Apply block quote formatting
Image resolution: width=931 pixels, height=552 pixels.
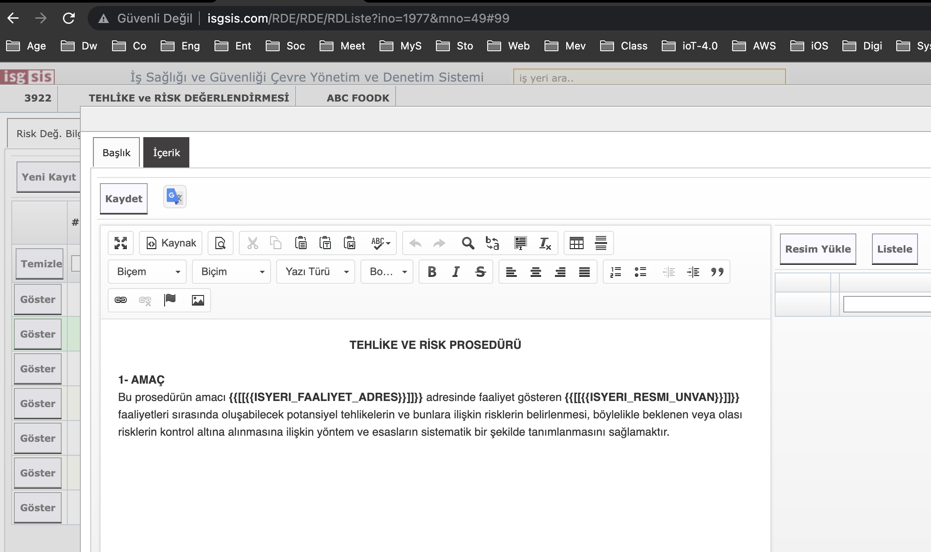tap(717, 272)
